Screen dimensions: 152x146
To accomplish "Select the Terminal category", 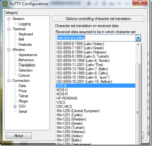I will 19,29.
